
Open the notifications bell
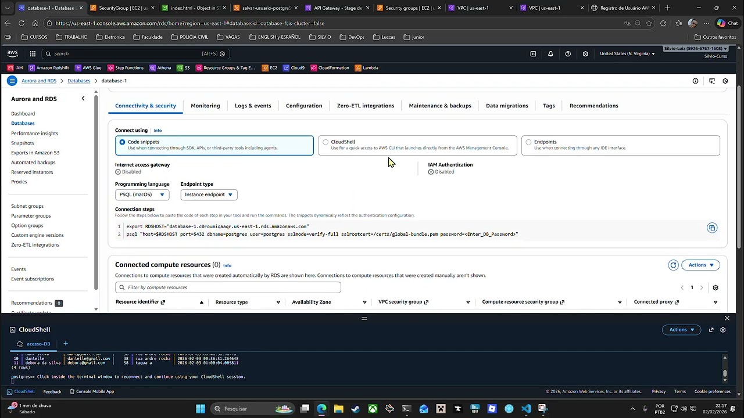[x=550, y=53]
